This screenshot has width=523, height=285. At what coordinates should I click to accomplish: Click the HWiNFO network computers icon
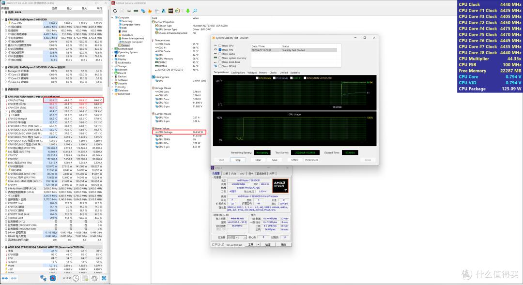tap(44, 278)
